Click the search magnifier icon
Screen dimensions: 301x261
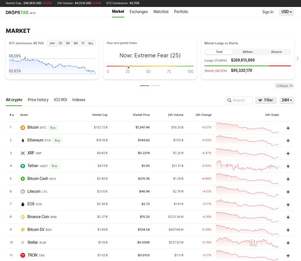click(x=229, y=100)
